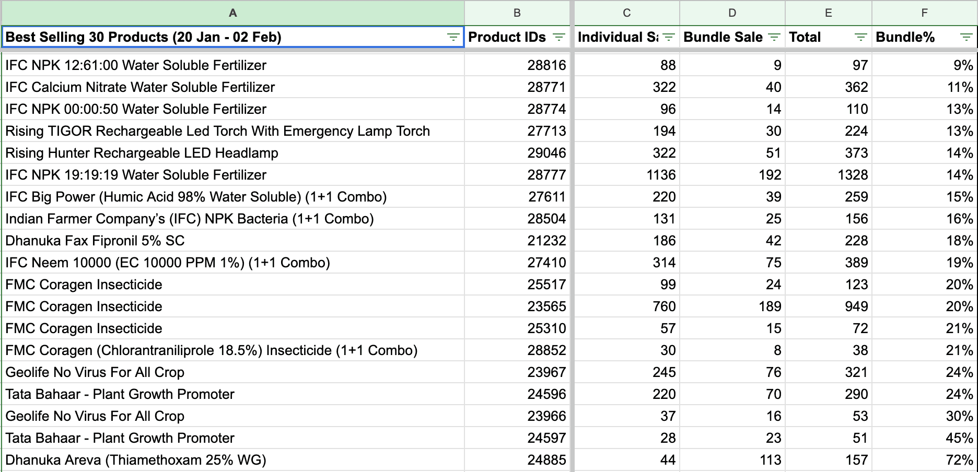Click product ID 24885
Image resolution: width=978 pixels, height=472 pixels.
[x=517, y=460]
